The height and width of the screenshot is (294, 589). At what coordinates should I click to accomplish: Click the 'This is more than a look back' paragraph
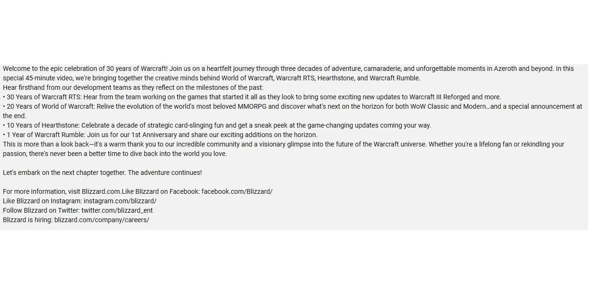[283, 149]
